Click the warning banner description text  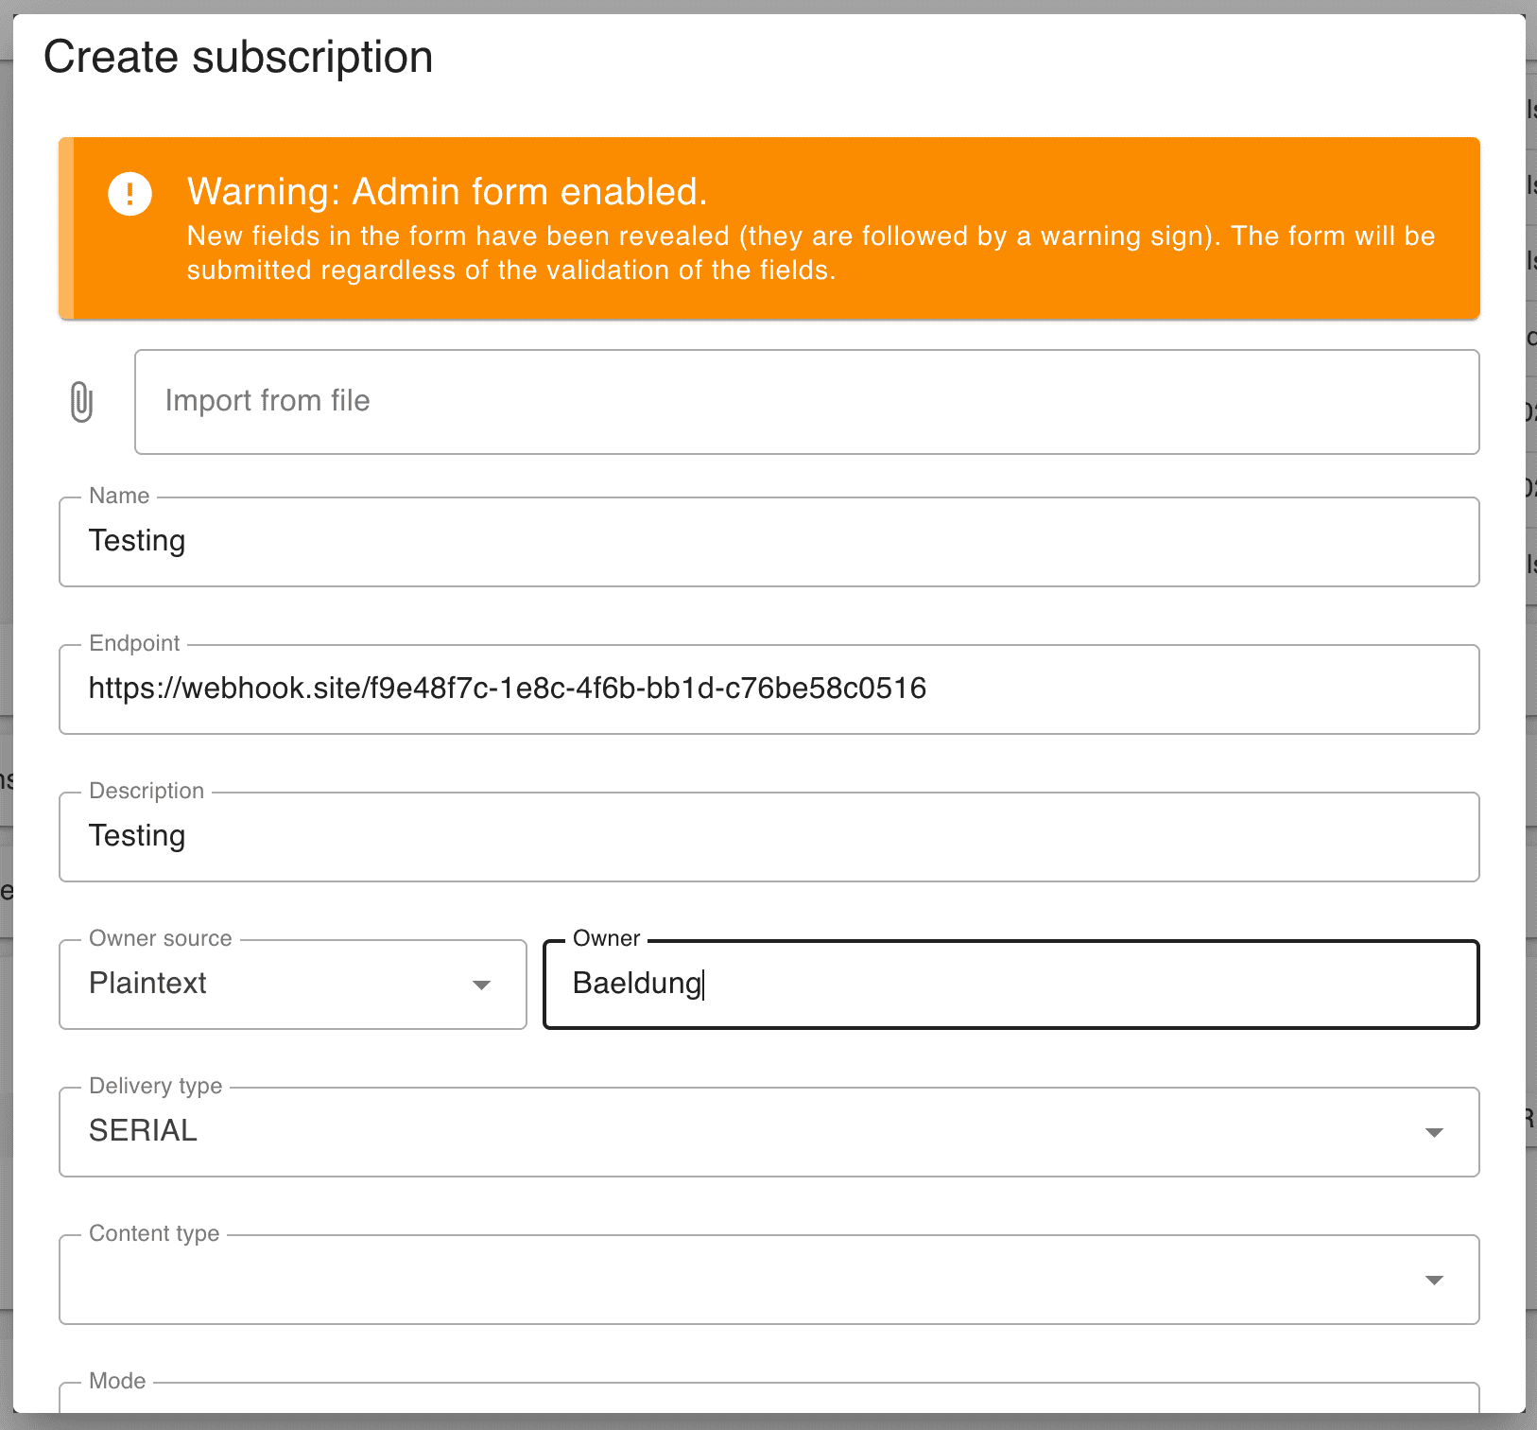[x=810, y=253]
